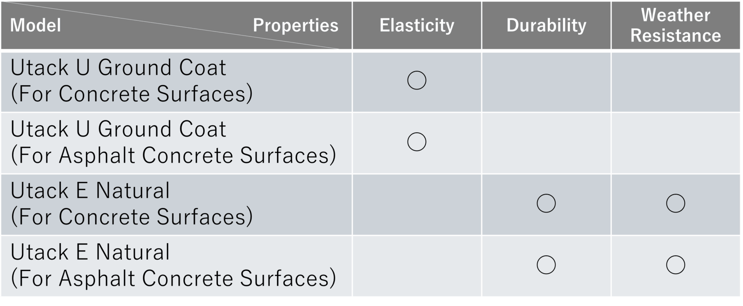Click the Model header label
Viewport: 743px width, 306px height.
[x=36, y=25]
